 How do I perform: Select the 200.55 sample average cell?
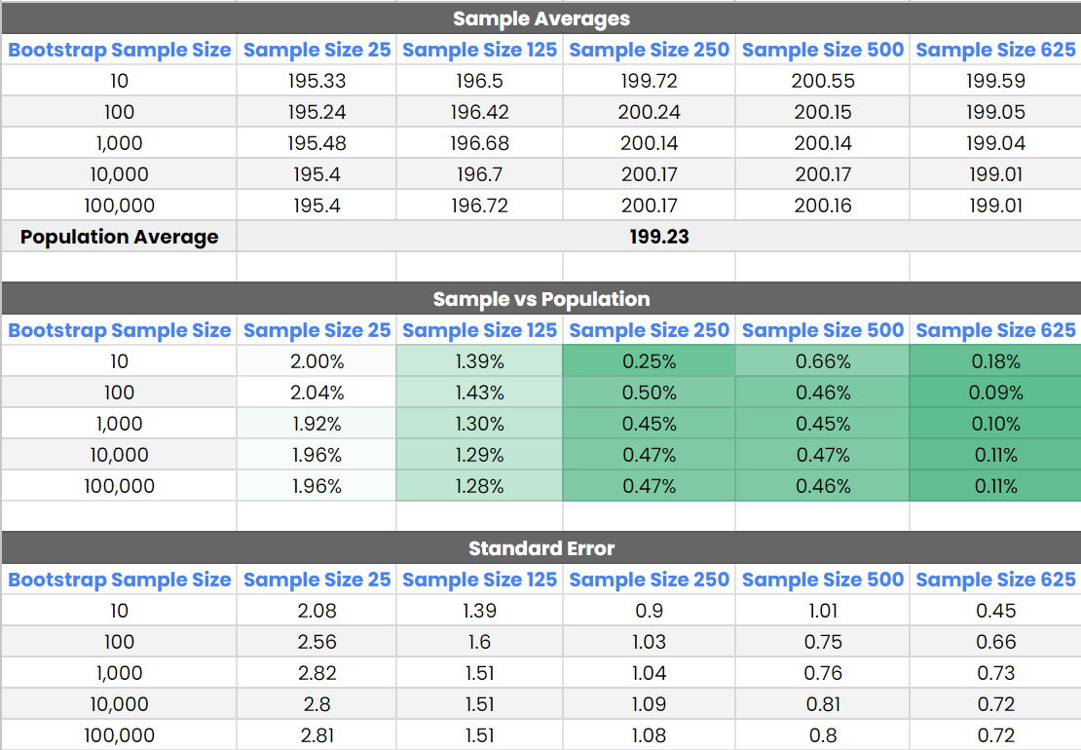(823, 81)
